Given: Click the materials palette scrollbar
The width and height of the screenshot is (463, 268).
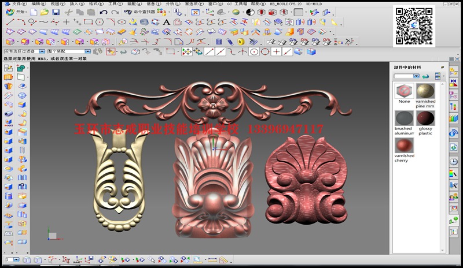Looking at the screenshot, I should [x=442, y=167].
